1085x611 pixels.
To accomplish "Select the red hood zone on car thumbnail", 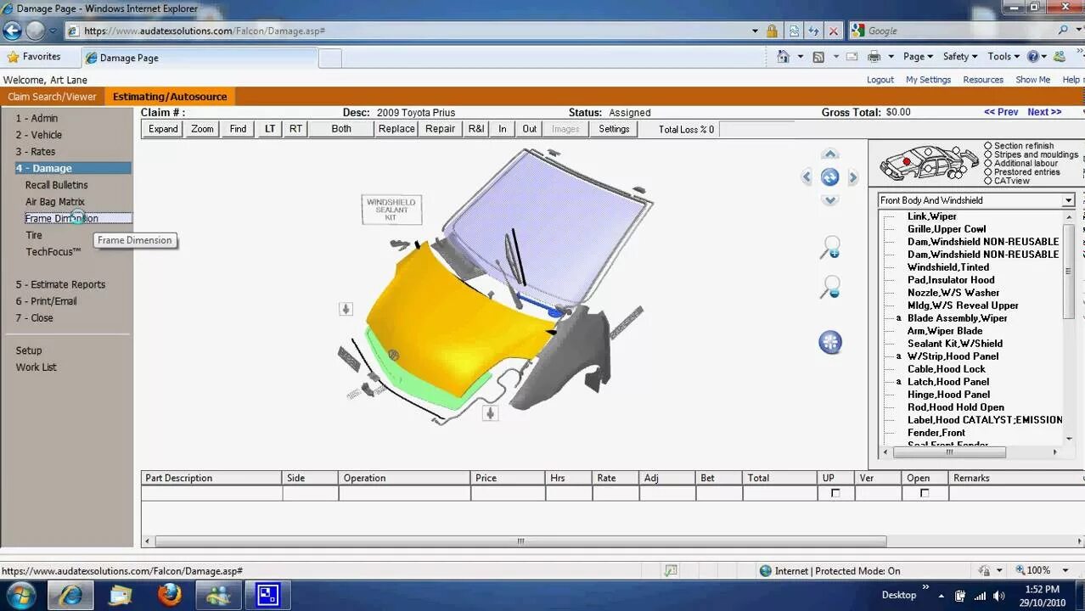I will pyautogui.click(x=906, y=161).
